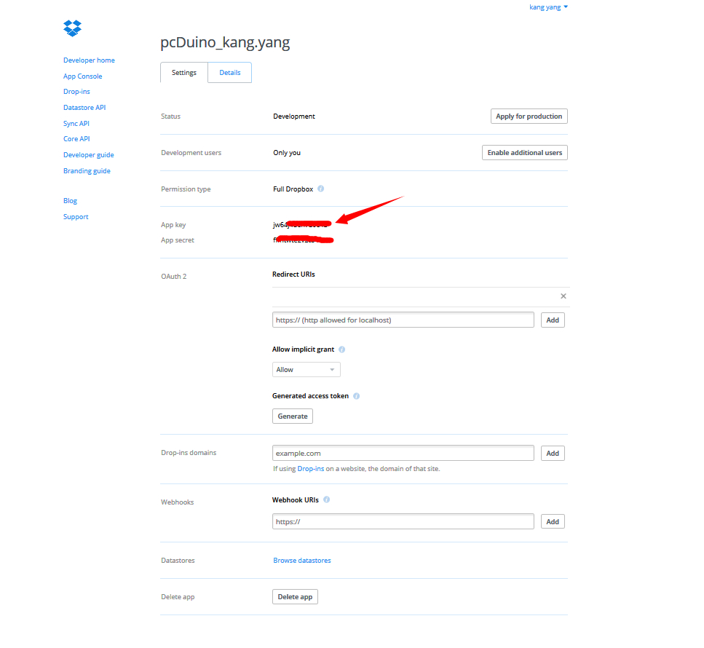Click Apply for production button
704x648 pixels.
tap(529, 116)
